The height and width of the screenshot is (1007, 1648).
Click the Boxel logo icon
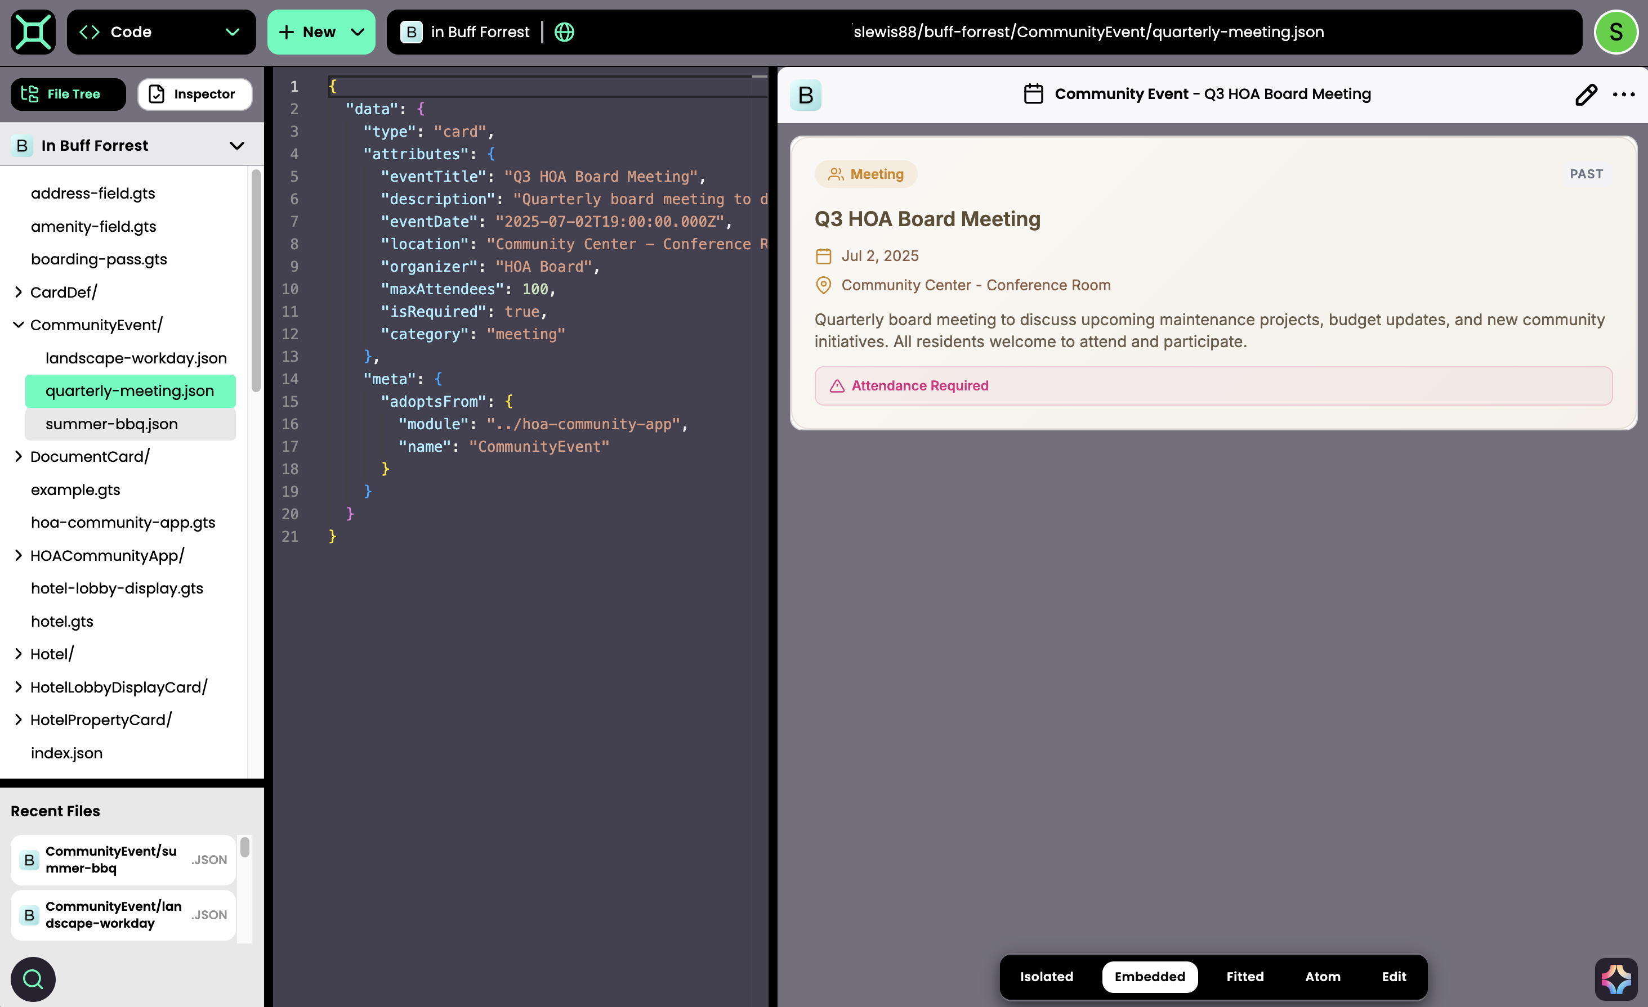tap(33, 32)
